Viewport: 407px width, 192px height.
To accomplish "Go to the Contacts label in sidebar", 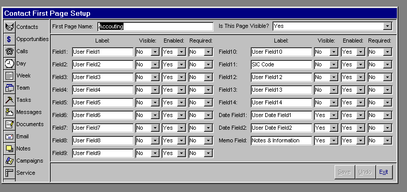I will click(27, 27).
